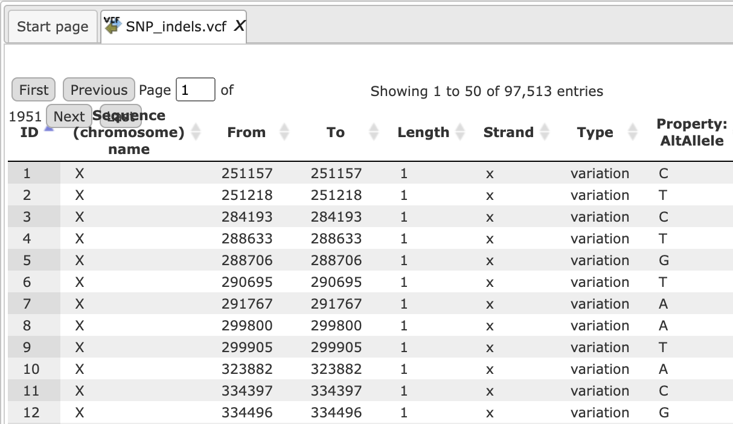Go to Next page of entries
The image size is (733, 424).
click(x=69, y=117)
